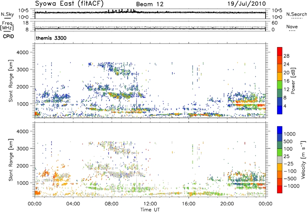Click the "04:00" time tick label
Screen dimensions: 307x212
(x=73, y=204)
